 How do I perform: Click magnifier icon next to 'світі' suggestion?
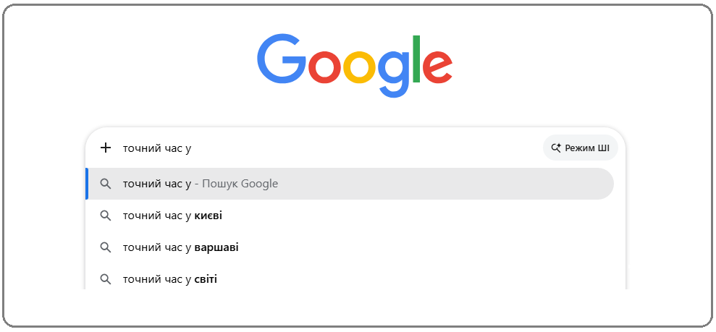click(106, 279)
